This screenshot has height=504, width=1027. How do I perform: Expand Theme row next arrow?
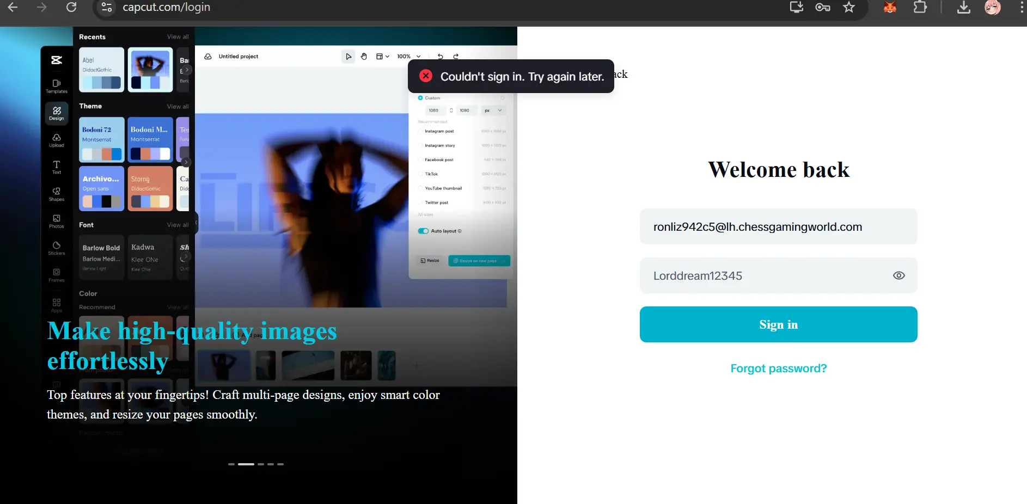tap(186, 162)
